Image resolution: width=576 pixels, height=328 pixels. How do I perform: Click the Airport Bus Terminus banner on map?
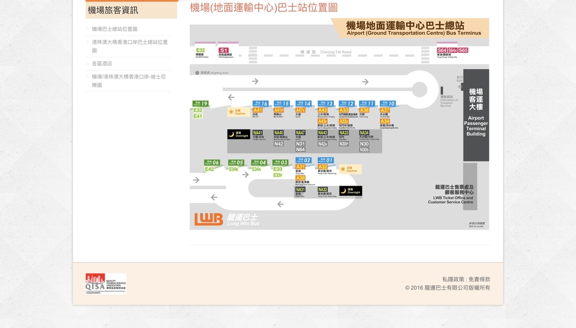point(410,28)
